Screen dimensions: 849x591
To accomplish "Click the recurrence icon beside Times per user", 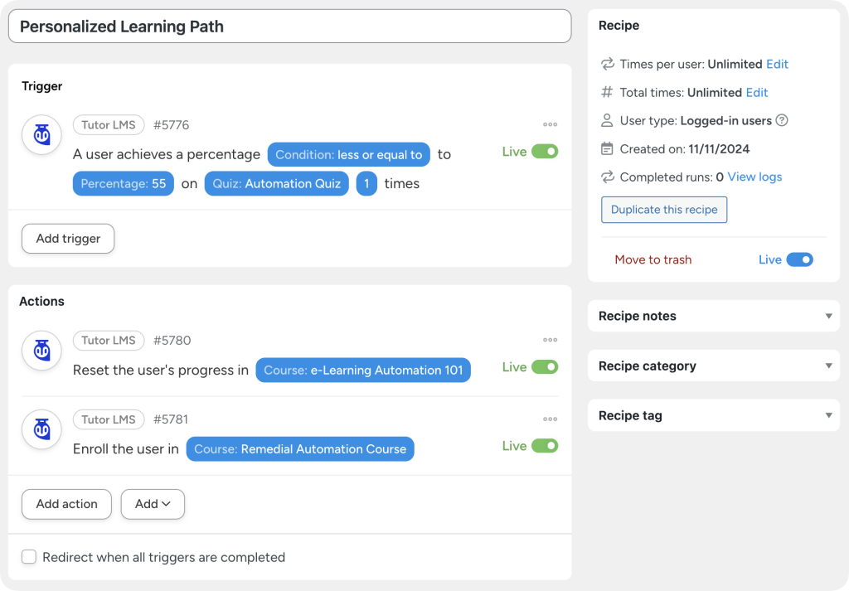I will coord(606,64).
